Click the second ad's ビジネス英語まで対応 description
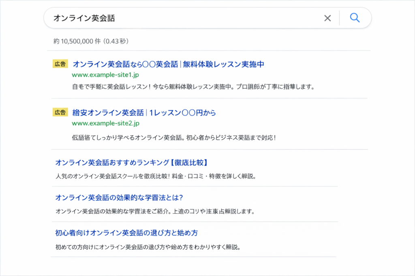Screen dimensions: 415x276 [x=174, y=137]
